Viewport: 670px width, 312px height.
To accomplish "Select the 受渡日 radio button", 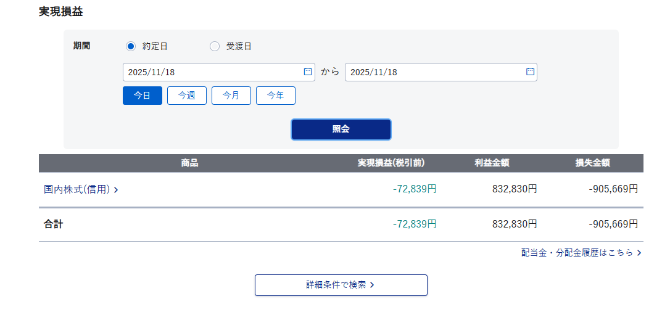I will tap(215, 46).
